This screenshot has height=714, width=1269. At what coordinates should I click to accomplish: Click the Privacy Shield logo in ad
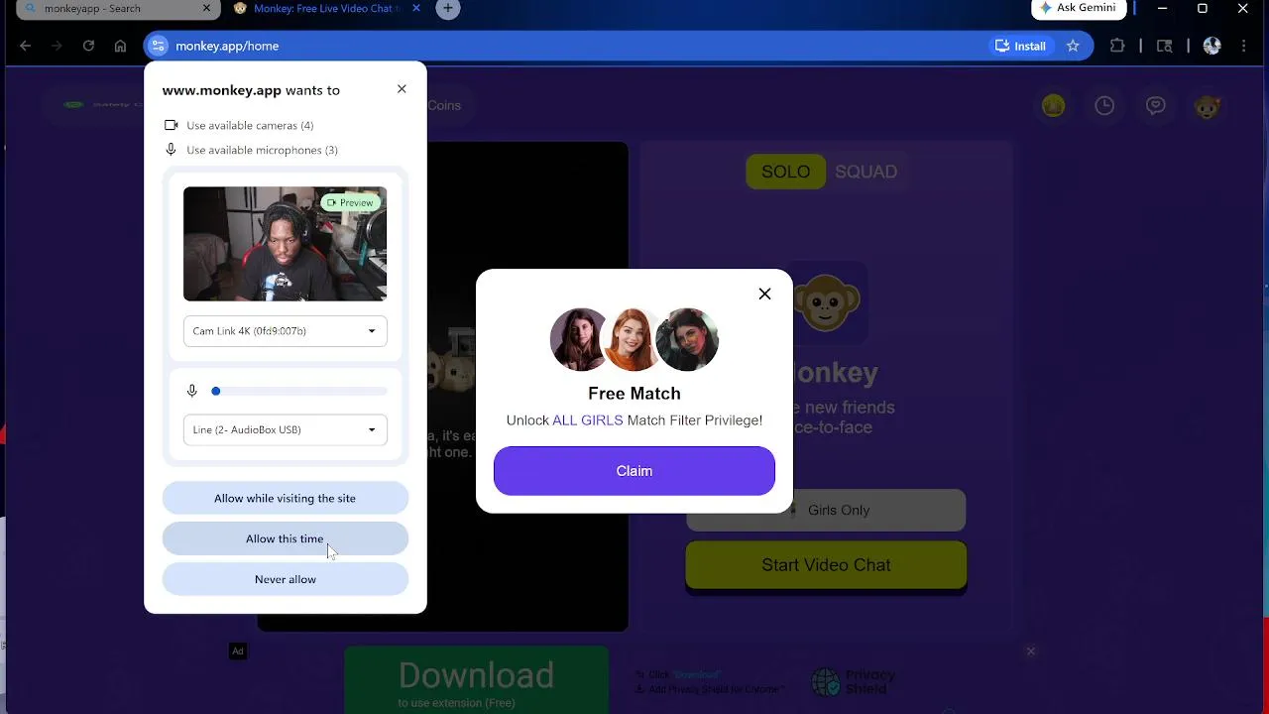855,681
